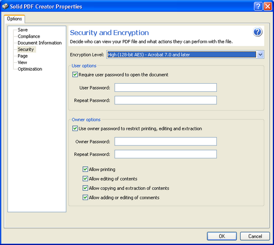Viewport: 274px width, 245px height.
Task: Switch to the Options tab
Action: click(x=14, y=19)
